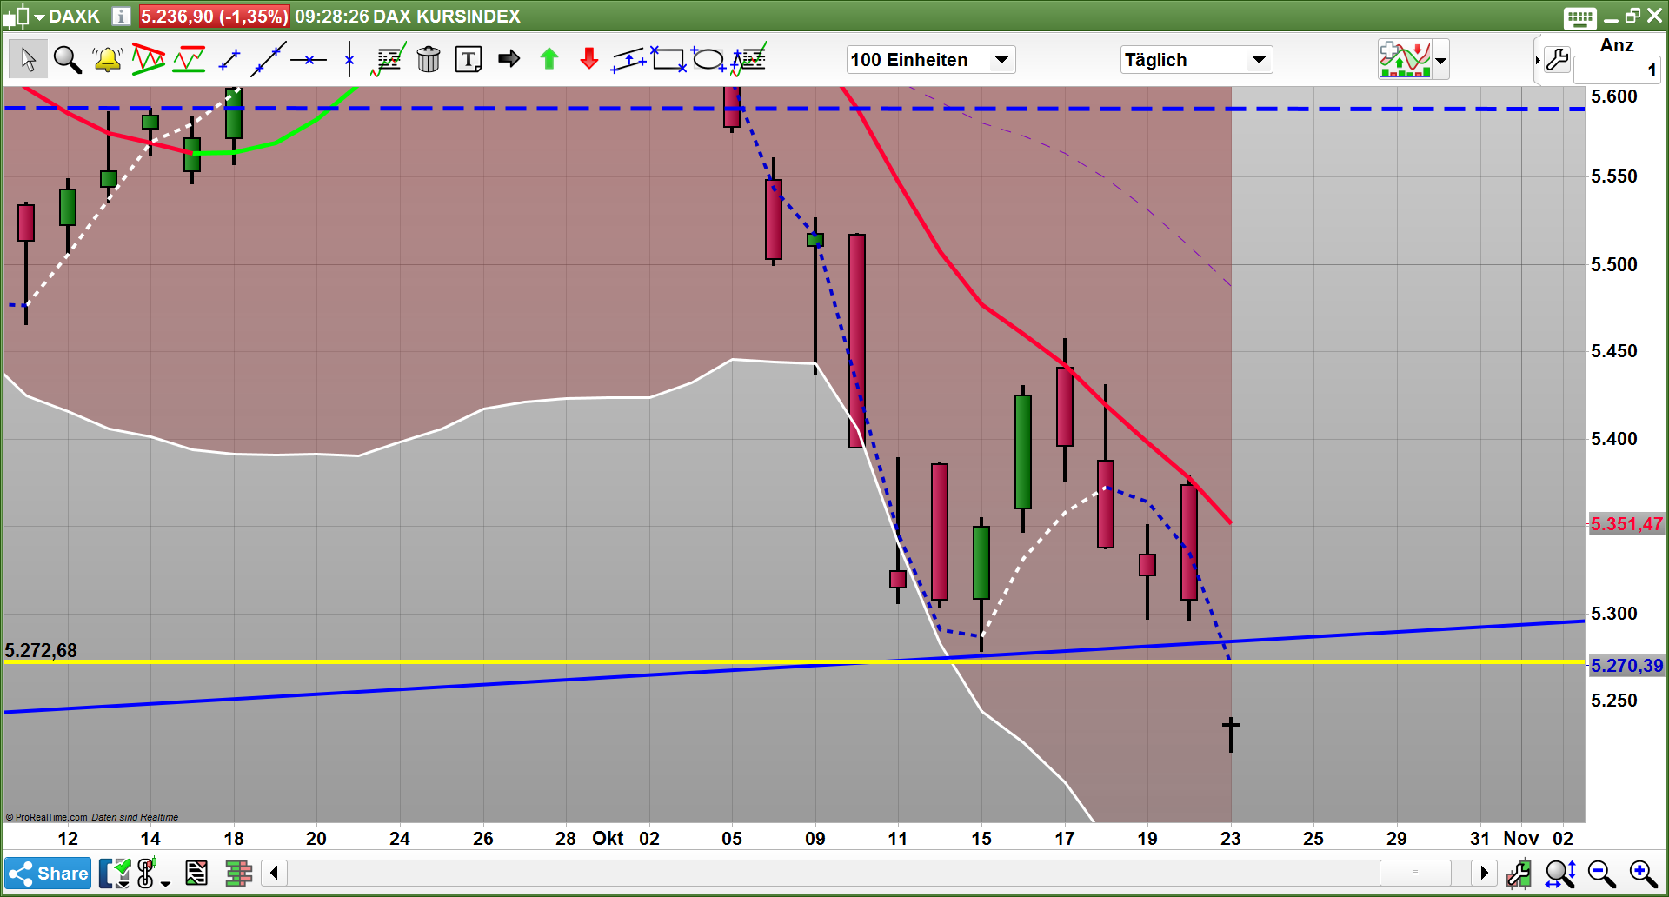This screenshot has height=897, width=1669.
Task: Open the 100 Einheiten dropdown
Action: coord(931,60)
